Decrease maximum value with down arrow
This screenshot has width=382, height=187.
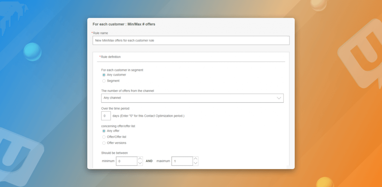tap(195, 163)
